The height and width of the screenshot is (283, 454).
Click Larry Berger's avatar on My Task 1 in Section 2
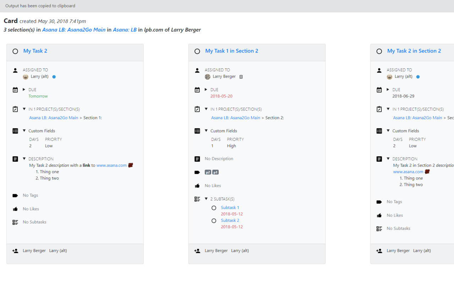(x=207, y=76)
